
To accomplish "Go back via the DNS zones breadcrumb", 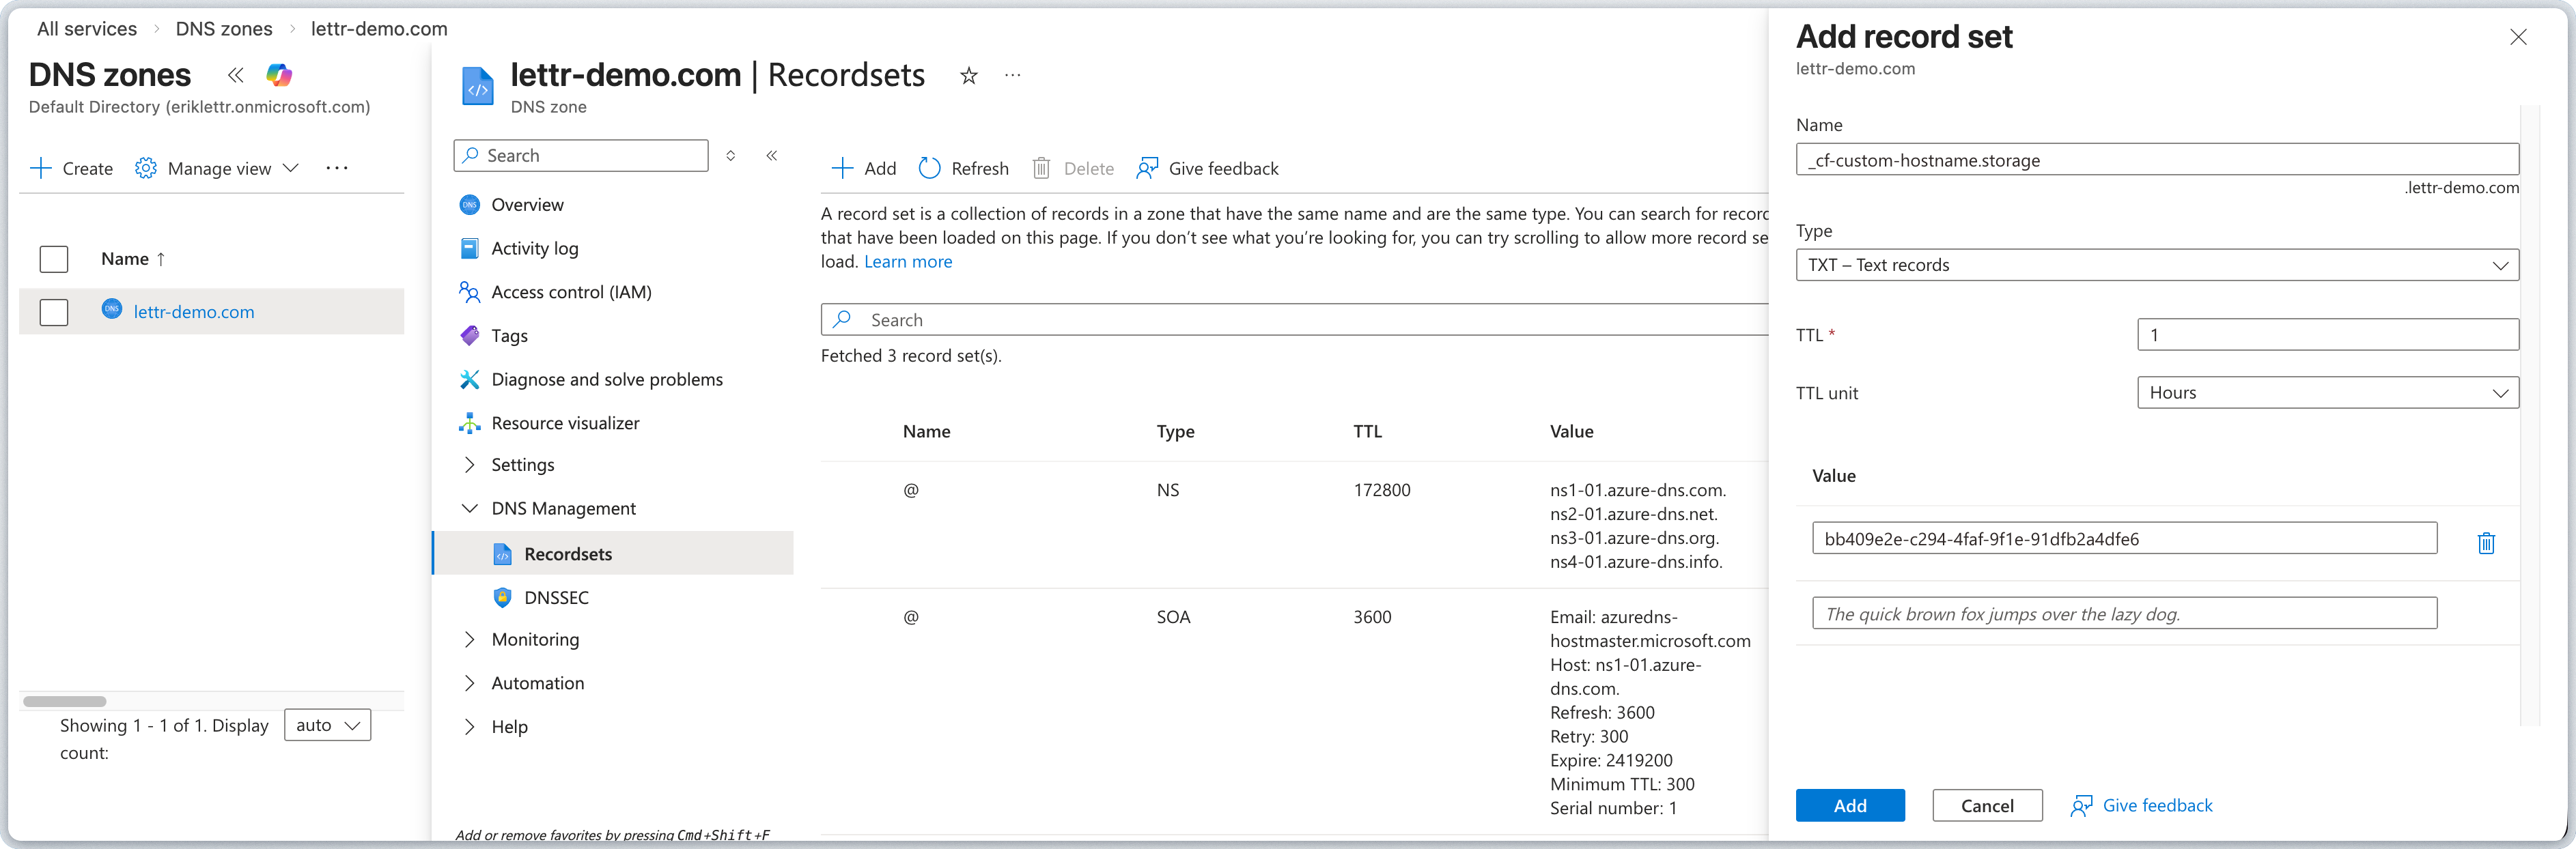I will 223,29.
